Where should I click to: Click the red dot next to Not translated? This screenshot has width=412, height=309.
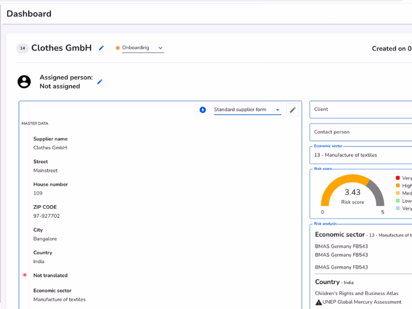(25, 275)
